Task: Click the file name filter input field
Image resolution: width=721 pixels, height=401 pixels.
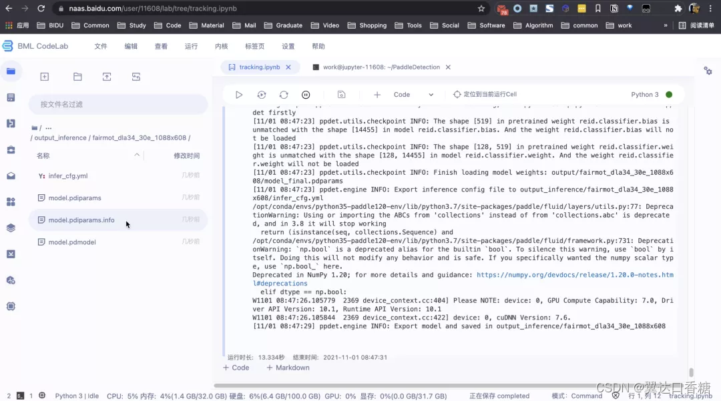Action: coord(117,105)
